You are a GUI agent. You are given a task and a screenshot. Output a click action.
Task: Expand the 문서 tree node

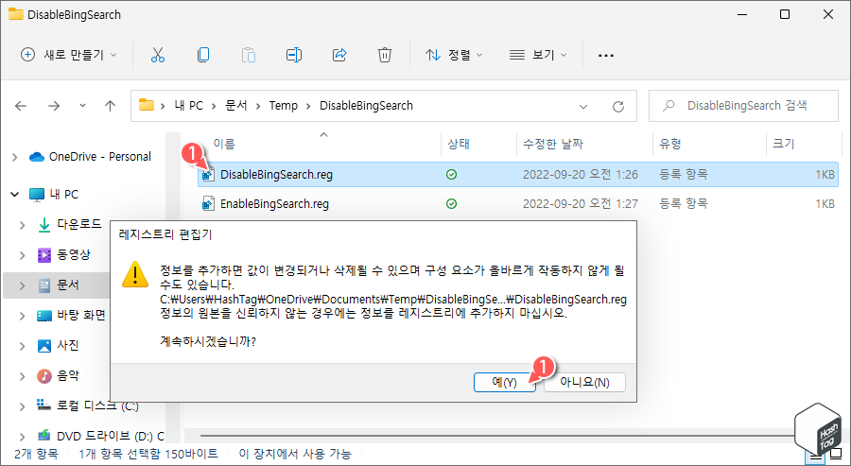[x=23, y=285]
